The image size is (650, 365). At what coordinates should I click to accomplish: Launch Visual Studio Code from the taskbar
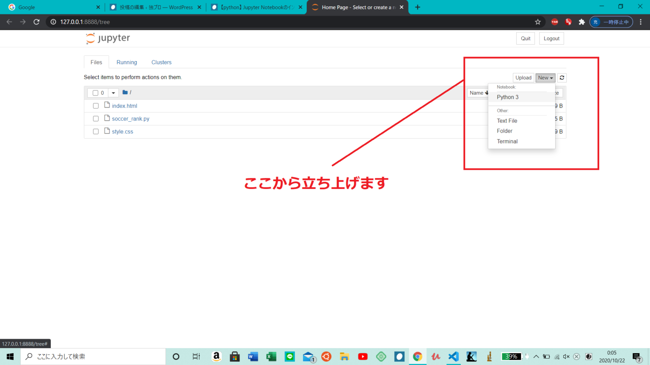[x=453, y=356]
